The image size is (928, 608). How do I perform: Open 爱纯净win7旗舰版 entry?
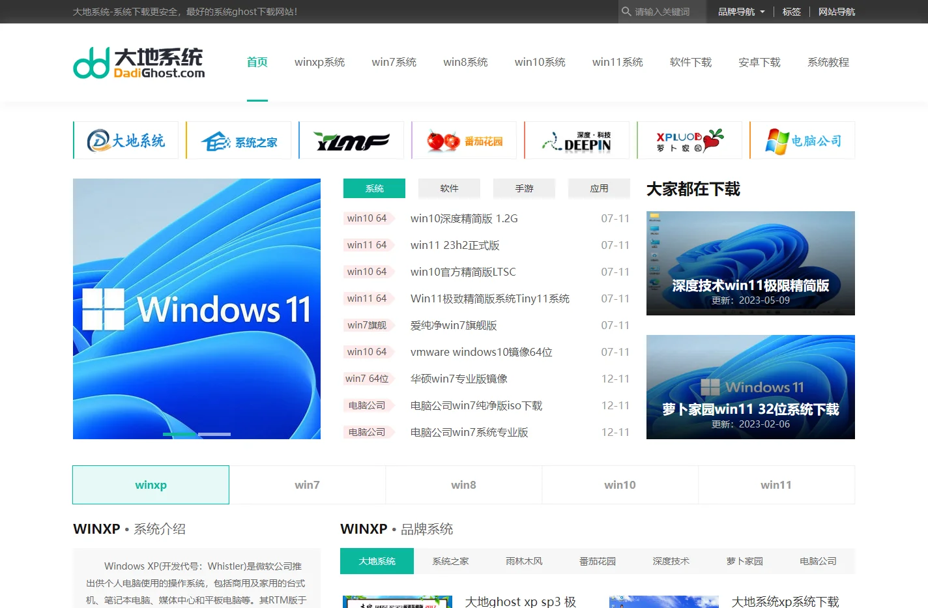[454, 325]
